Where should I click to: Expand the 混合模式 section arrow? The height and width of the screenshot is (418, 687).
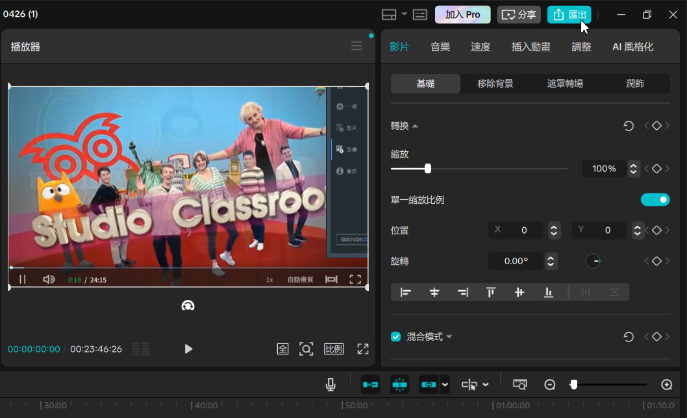pos(449,336)
